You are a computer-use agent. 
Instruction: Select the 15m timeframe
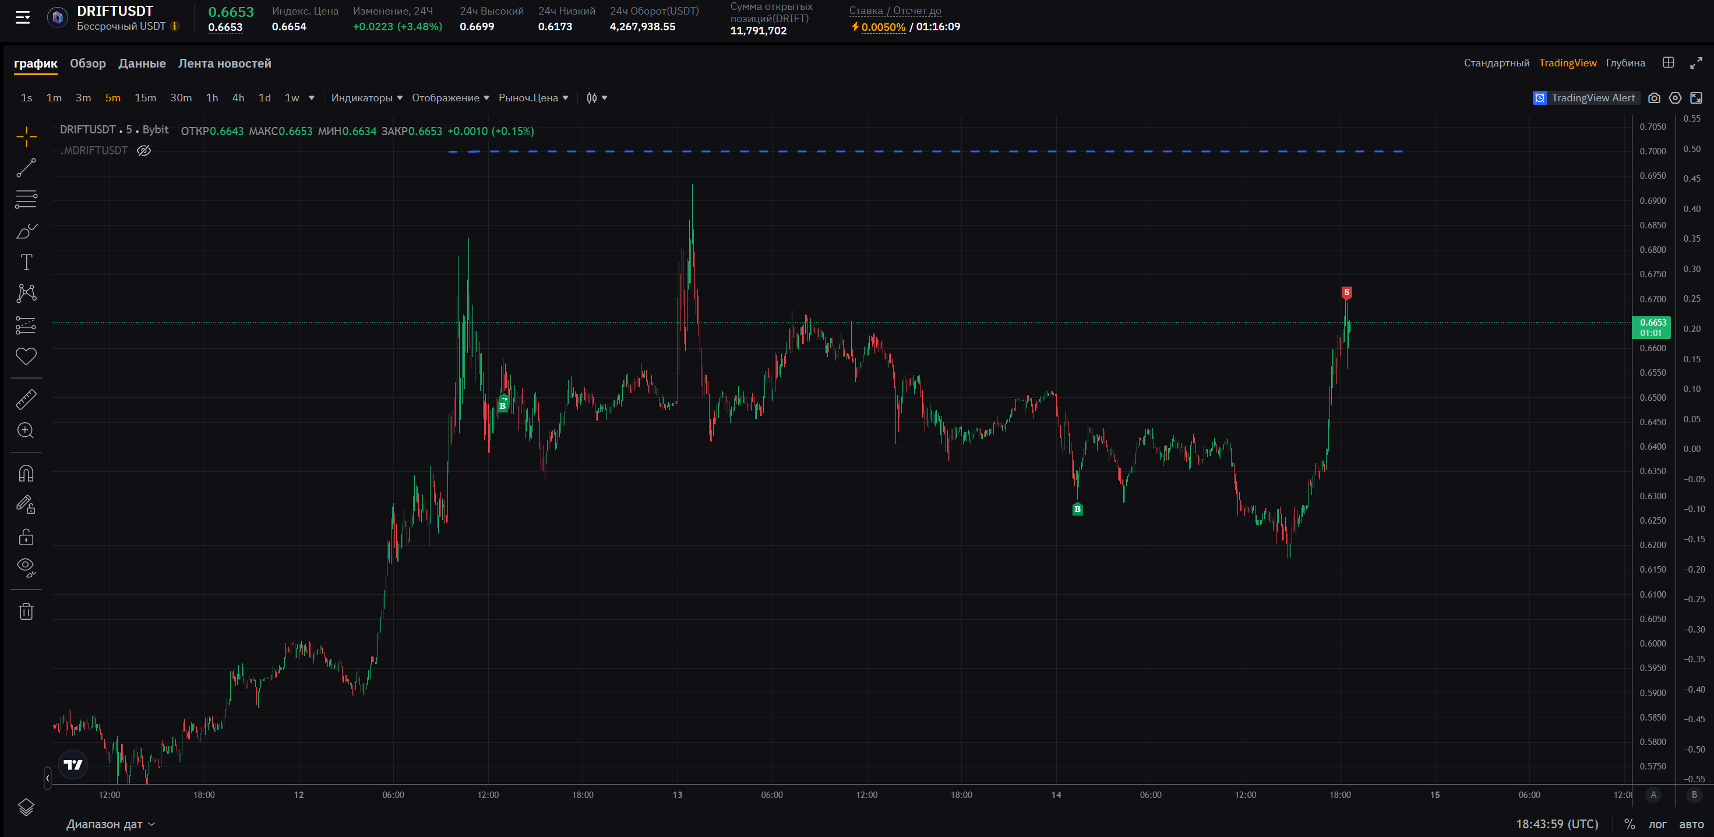coord(145,98)
